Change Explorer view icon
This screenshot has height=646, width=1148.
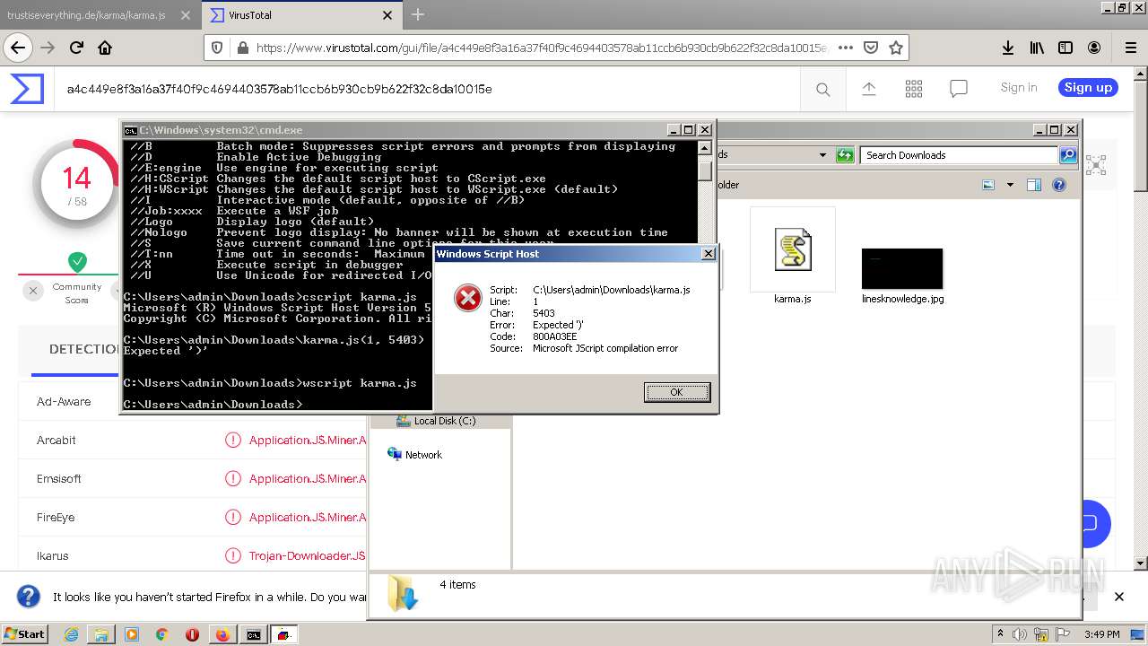[x=988, y=185]
